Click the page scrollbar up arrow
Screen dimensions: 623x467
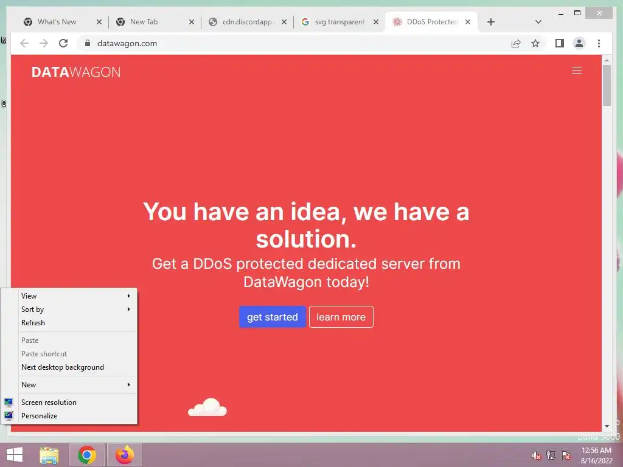[x=607, y=60]
